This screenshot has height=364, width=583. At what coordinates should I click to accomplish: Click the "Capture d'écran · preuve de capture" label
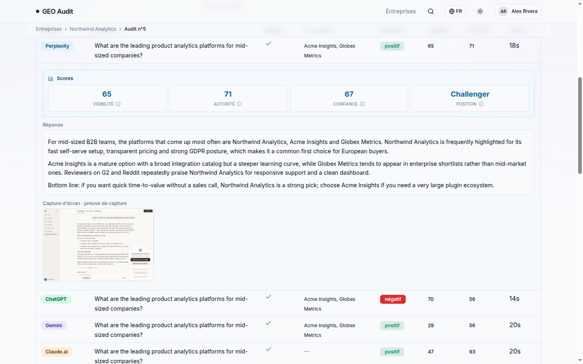coord(85,203)
